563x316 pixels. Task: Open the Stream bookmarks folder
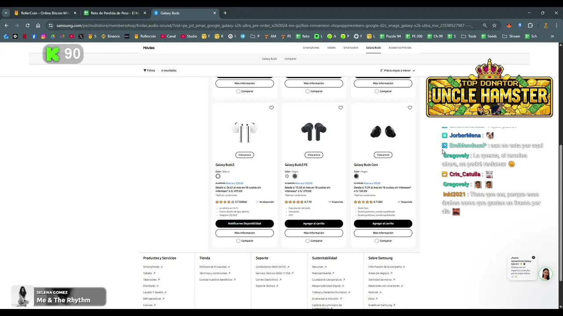(x=512, y=36)
